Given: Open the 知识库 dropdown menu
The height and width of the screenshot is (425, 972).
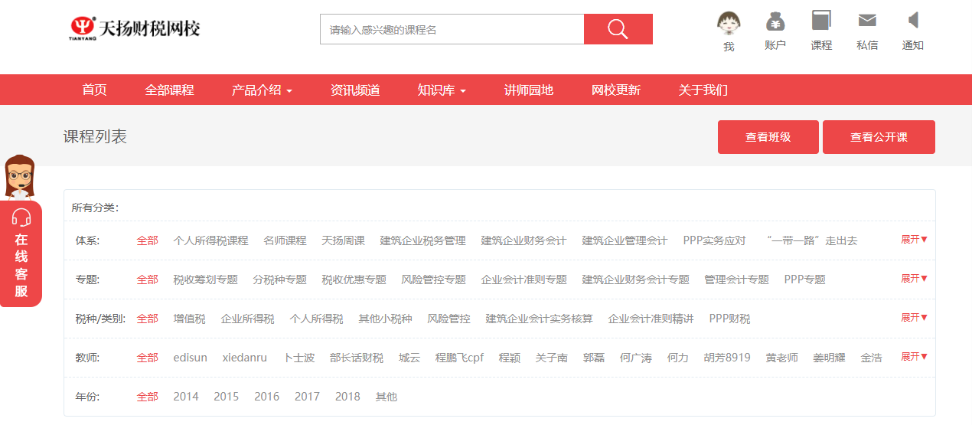Looking at the screenshot, I should [x=442, y=90].
